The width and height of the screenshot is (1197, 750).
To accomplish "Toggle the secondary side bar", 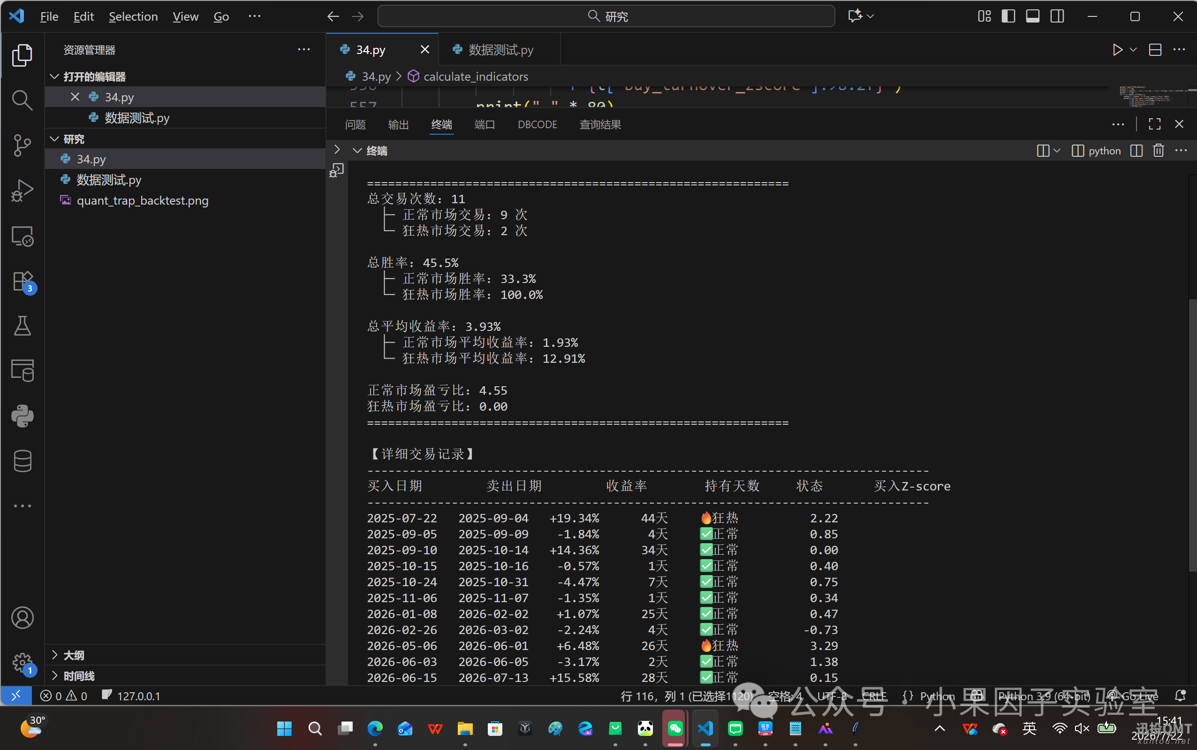I will coord(1057,16).
